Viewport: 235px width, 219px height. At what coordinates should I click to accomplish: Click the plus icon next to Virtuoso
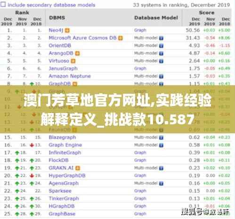pos(73,61)
